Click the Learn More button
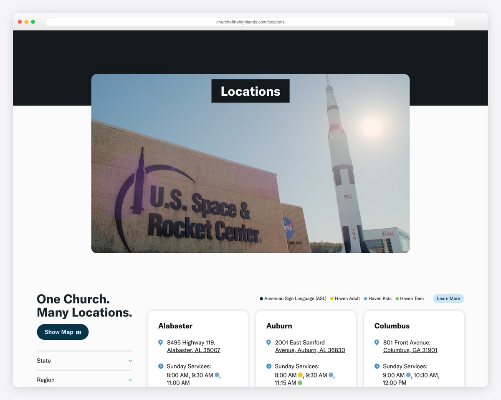Image resolution: width=501 pixels, height=400 pixels. 448,298
